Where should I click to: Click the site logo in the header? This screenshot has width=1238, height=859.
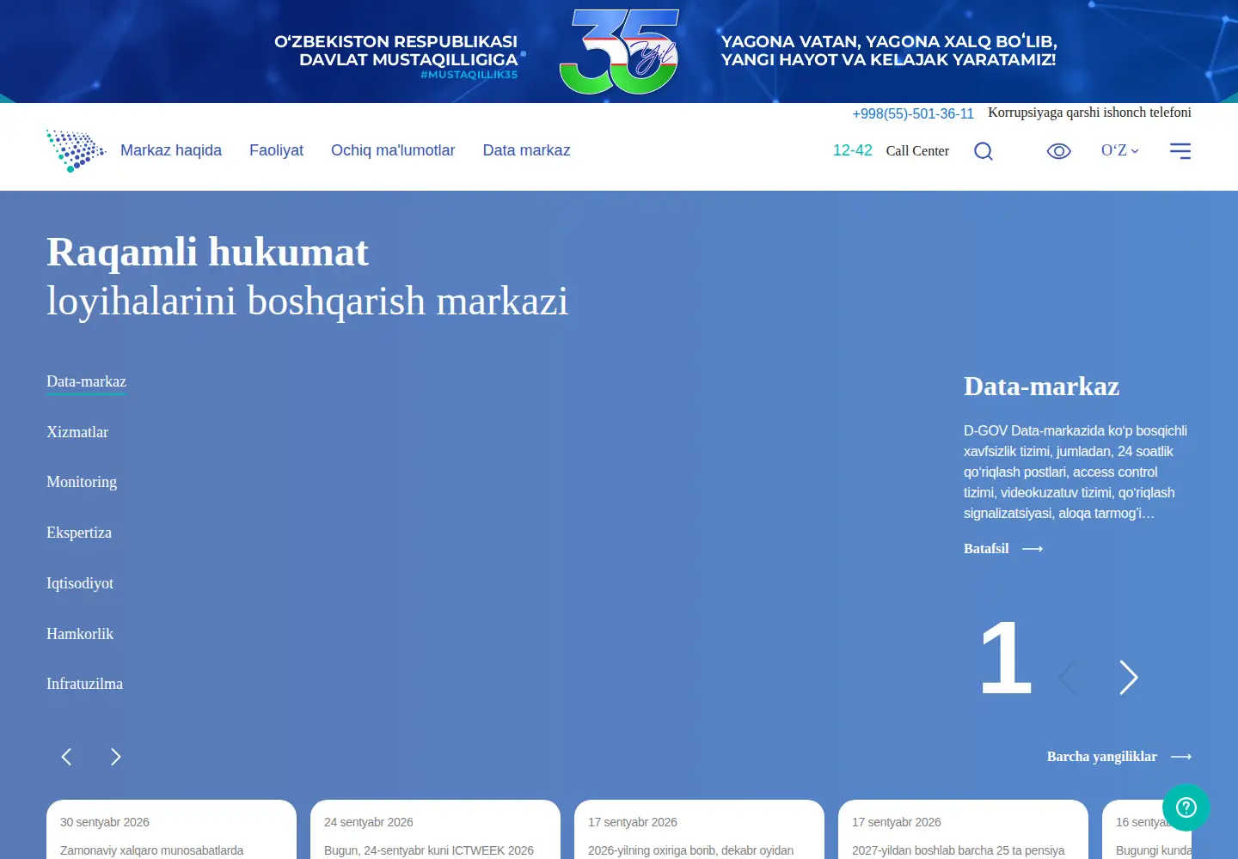(x=76, y=151)
